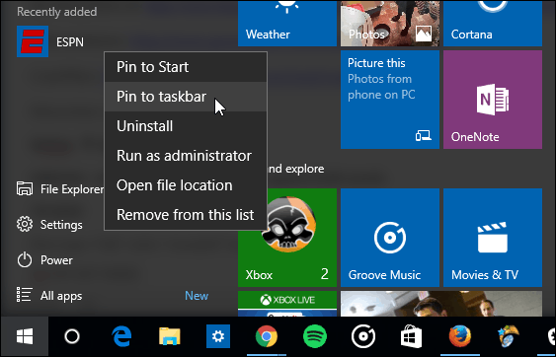
Task: Click the Windows Start button
Action: [x=24, y=336]
